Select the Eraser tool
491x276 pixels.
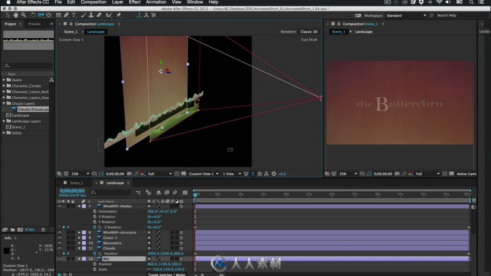point(99,15)
